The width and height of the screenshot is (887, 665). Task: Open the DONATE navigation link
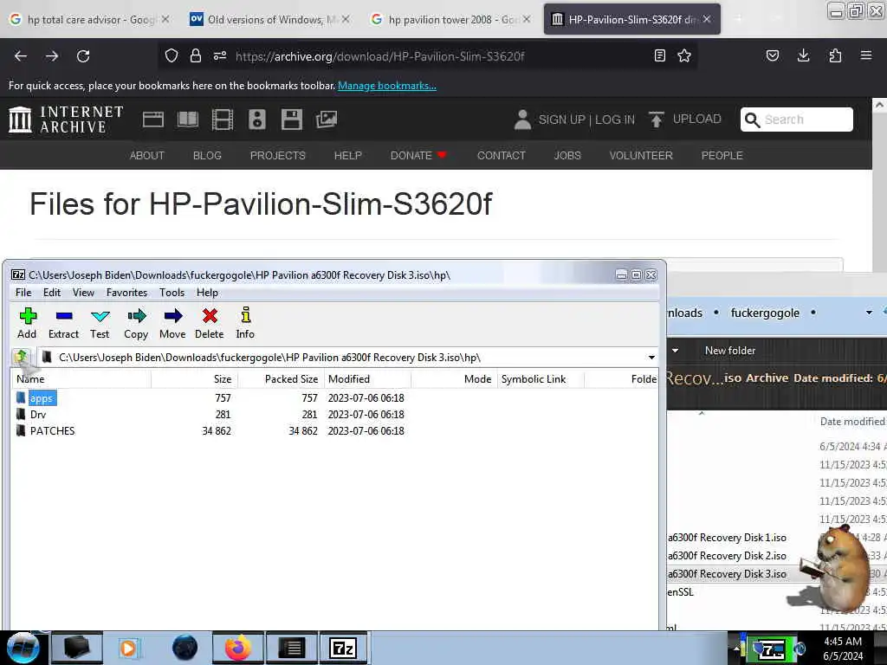418,156
